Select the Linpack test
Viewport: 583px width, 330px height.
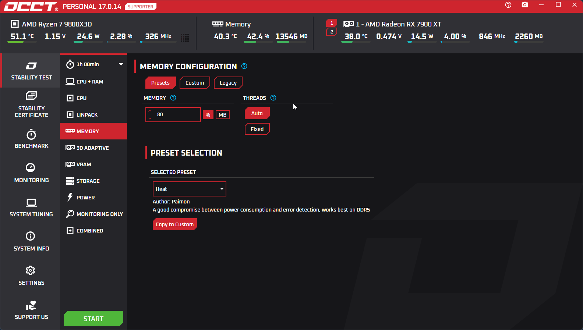[x=93, y=115]
